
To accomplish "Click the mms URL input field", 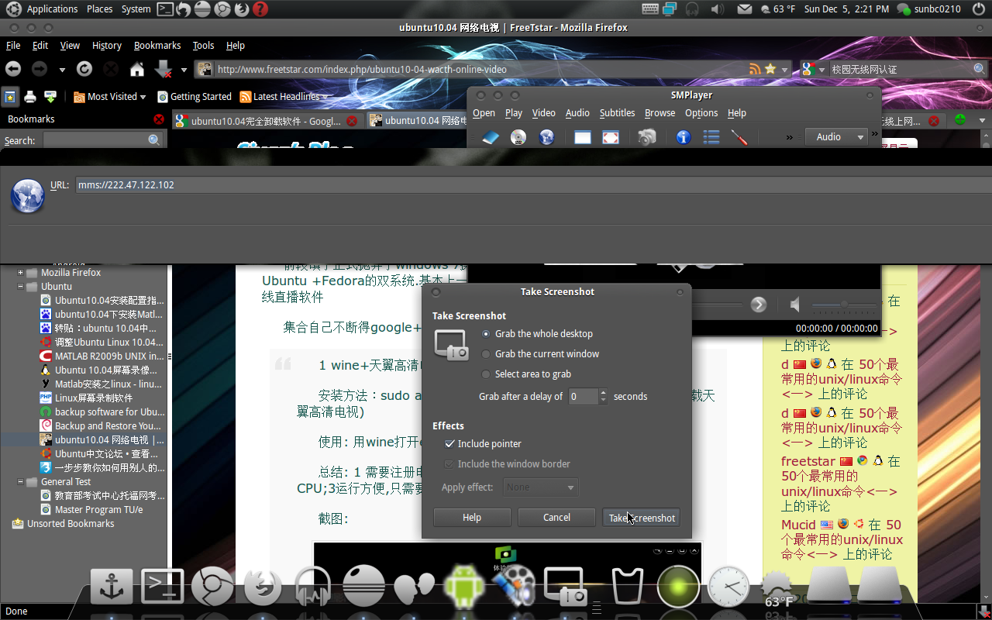I will [x=534, y=185].
